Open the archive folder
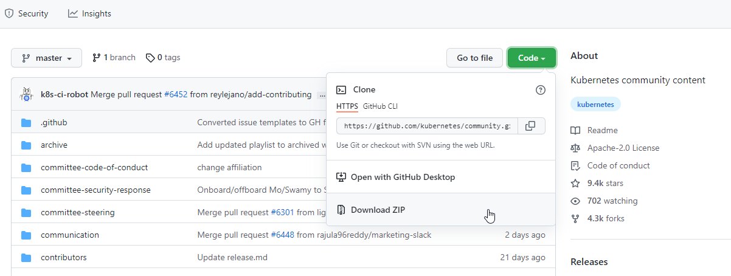 (54, 145)
